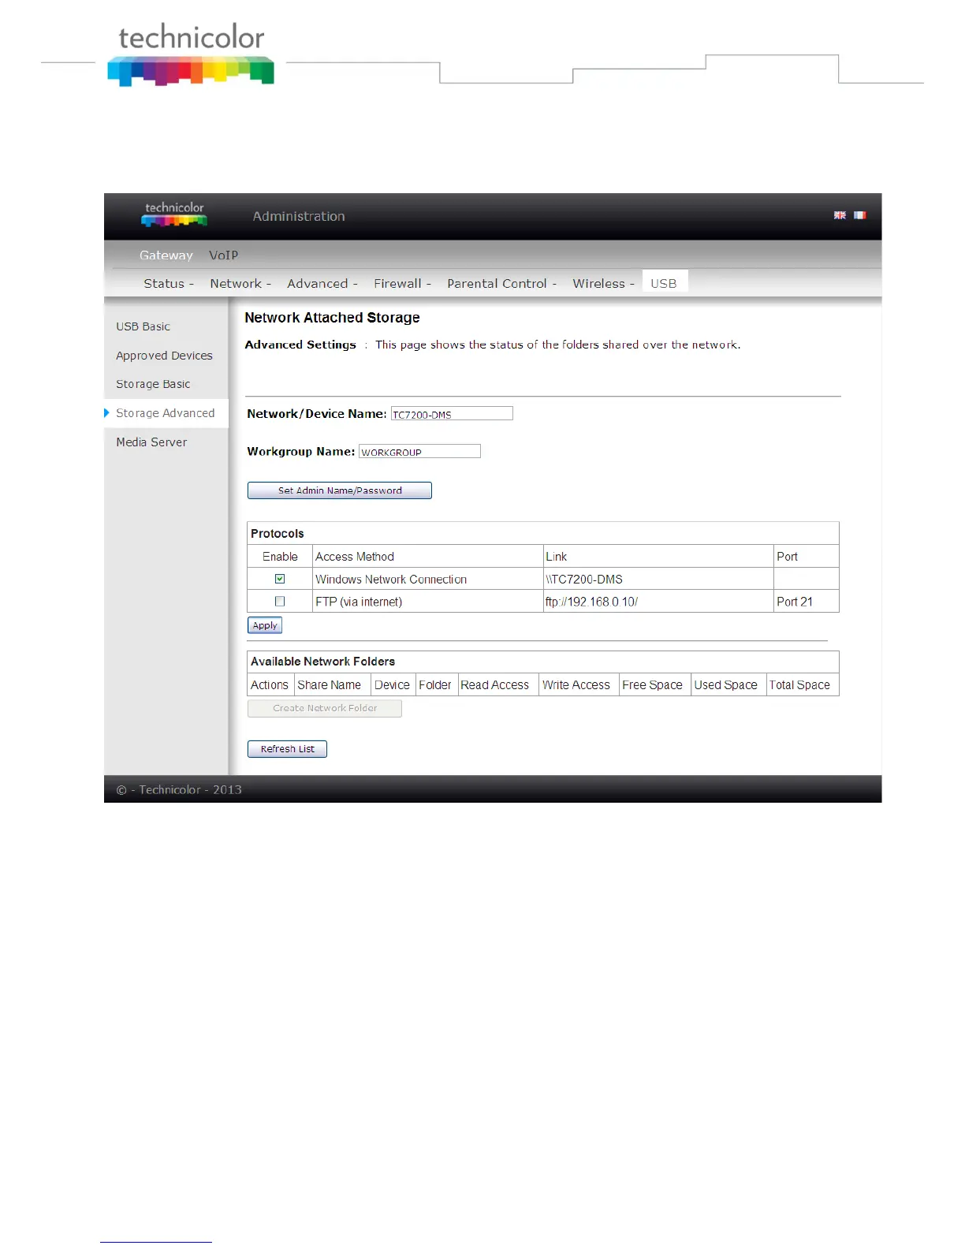Click the Refresh List button
This screenshot has width=965, height=1249.
click(x=287, y=749)
